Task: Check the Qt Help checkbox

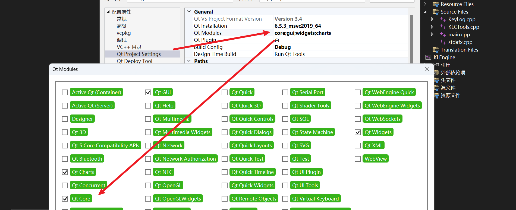Action: [148, 106]
